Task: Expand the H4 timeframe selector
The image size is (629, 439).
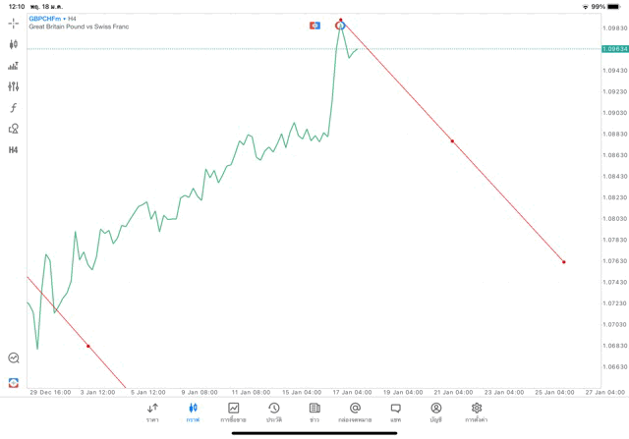Action: (x=14, y=150)
